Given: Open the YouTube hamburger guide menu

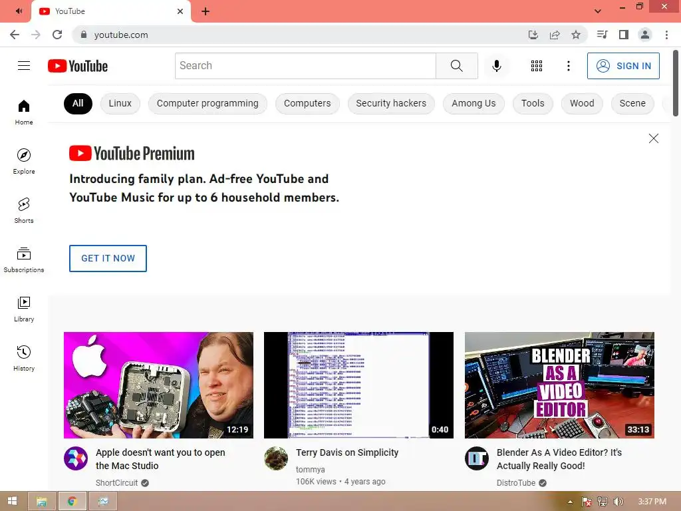Looking at the screenshot, I should [24, 66].
